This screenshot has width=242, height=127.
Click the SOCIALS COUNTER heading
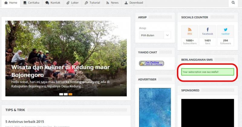click(x=195, y=17)
